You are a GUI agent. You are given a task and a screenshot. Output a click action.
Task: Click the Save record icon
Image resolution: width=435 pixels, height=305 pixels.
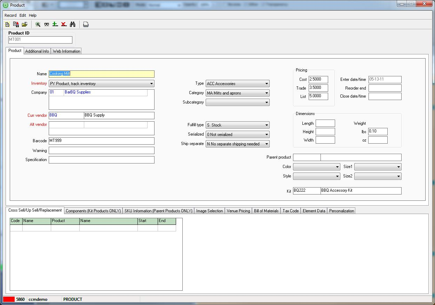click(x=16, y=24)
